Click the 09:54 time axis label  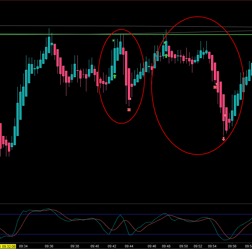[212, 246]
